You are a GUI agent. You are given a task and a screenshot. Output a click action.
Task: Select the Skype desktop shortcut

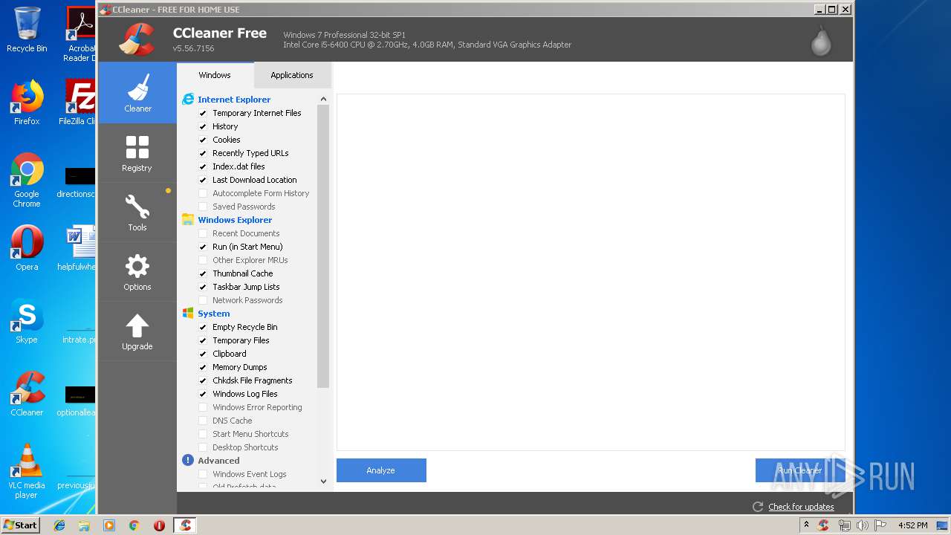[27, 321]
